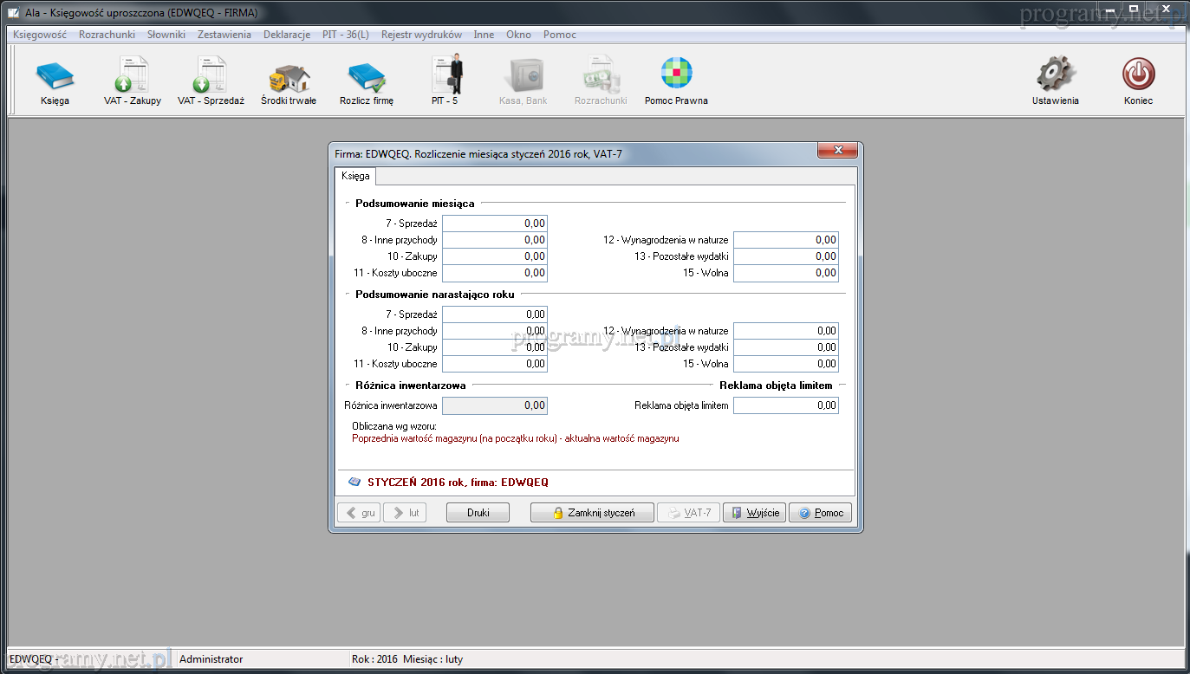Select the Księga tab in dialog
Viewport: 1190px width, 674px height.
click(355, 176)
